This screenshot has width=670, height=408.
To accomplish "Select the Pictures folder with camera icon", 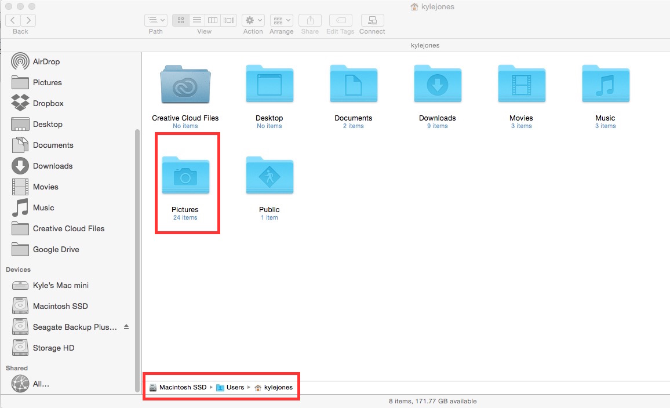I will [185, 176].
